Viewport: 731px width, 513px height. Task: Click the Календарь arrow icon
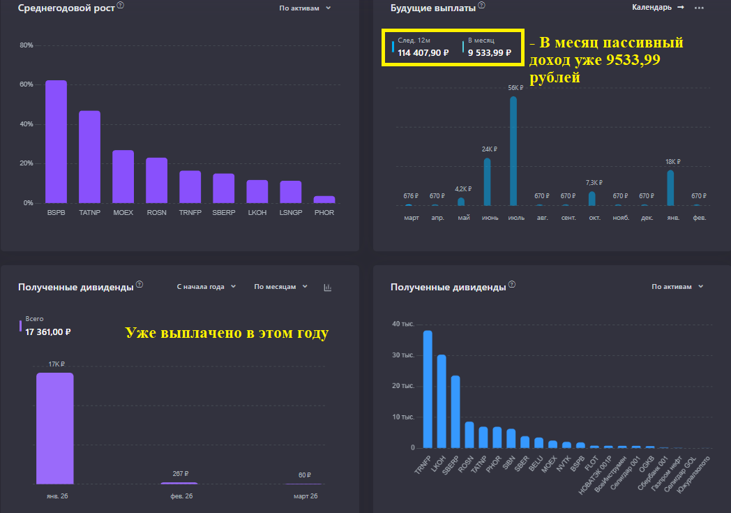tap(681, 8)
